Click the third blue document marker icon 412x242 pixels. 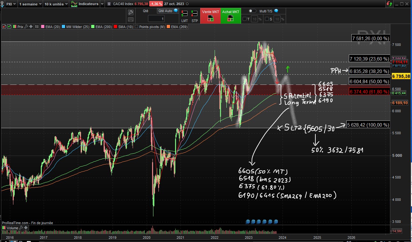click(259, 221)
